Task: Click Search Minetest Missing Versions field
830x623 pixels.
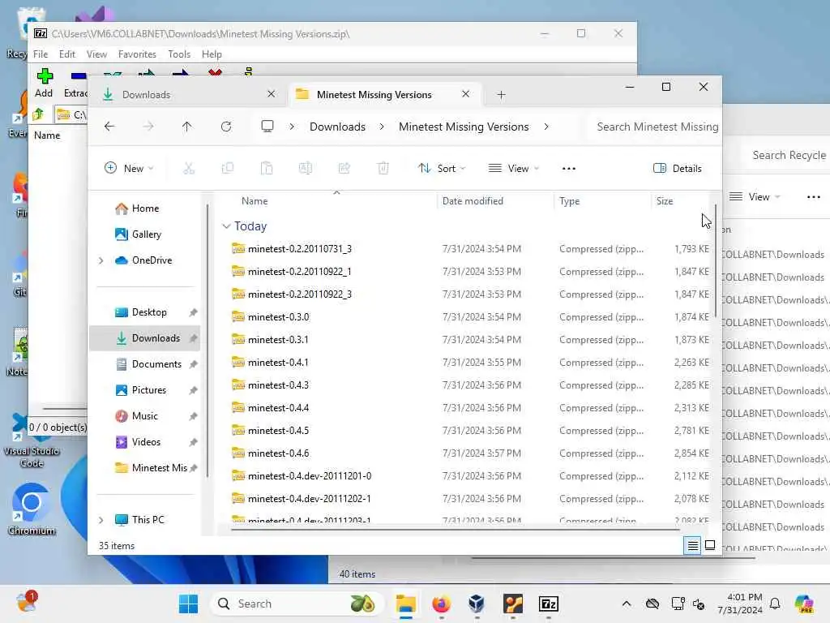Action: 654,127
